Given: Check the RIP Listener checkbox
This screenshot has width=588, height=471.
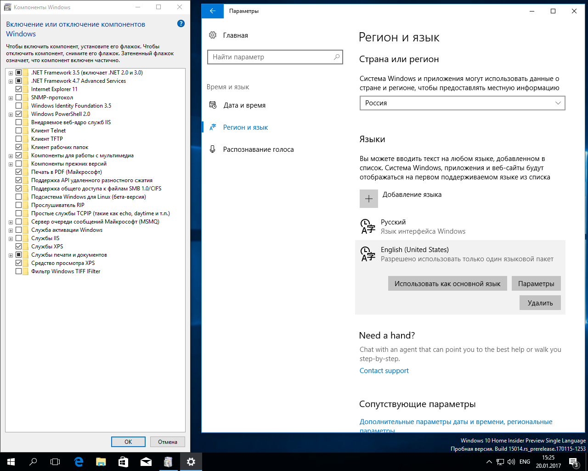Looking at the screenshot, I should click(x=19, y=205).
